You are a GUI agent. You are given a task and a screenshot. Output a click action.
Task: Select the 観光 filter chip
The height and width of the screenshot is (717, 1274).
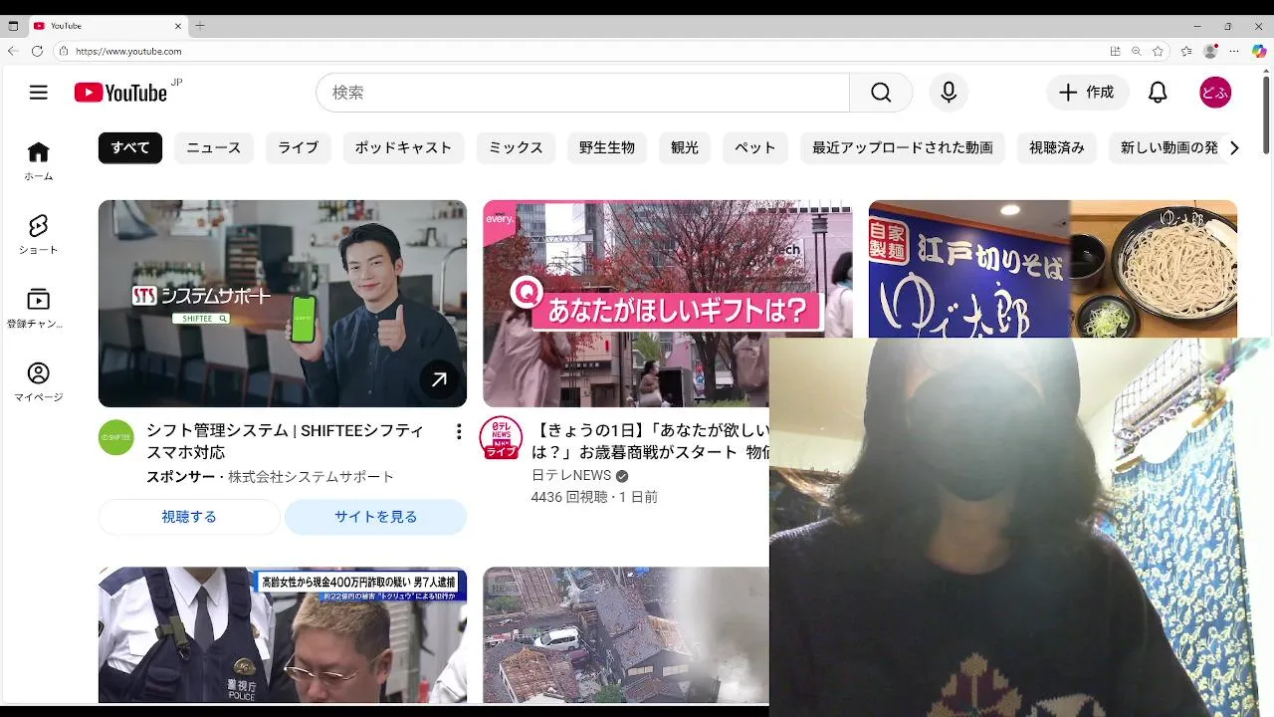click(x=685, y=147)
